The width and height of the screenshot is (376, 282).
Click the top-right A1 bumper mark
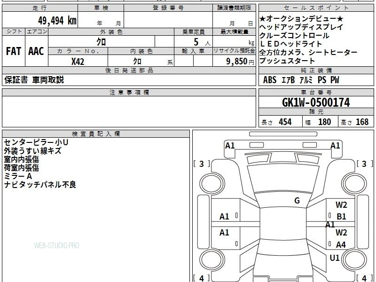(x=335, y=146)
